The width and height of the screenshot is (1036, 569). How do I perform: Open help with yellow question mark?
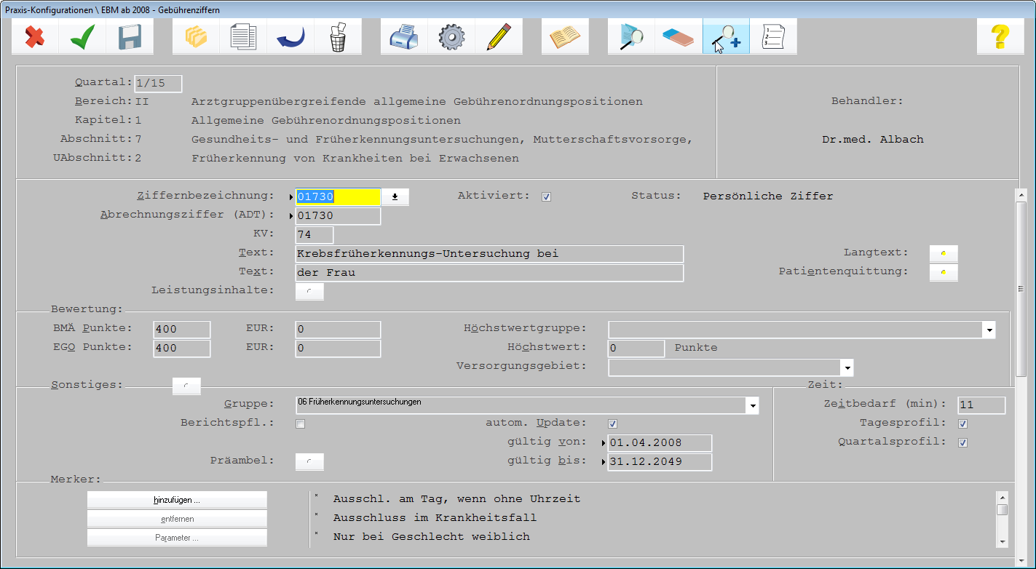[1000, 36]
